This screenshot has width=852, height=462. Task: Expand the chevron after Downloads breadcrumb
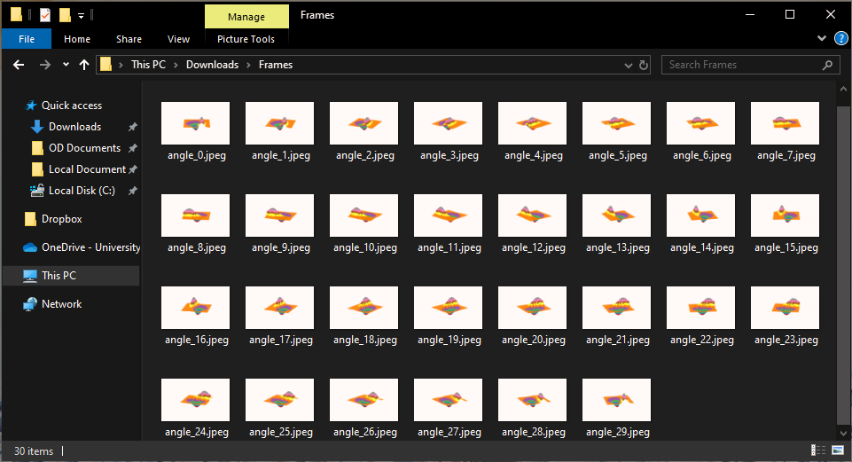pyautogui.click(x=248, y=66)
